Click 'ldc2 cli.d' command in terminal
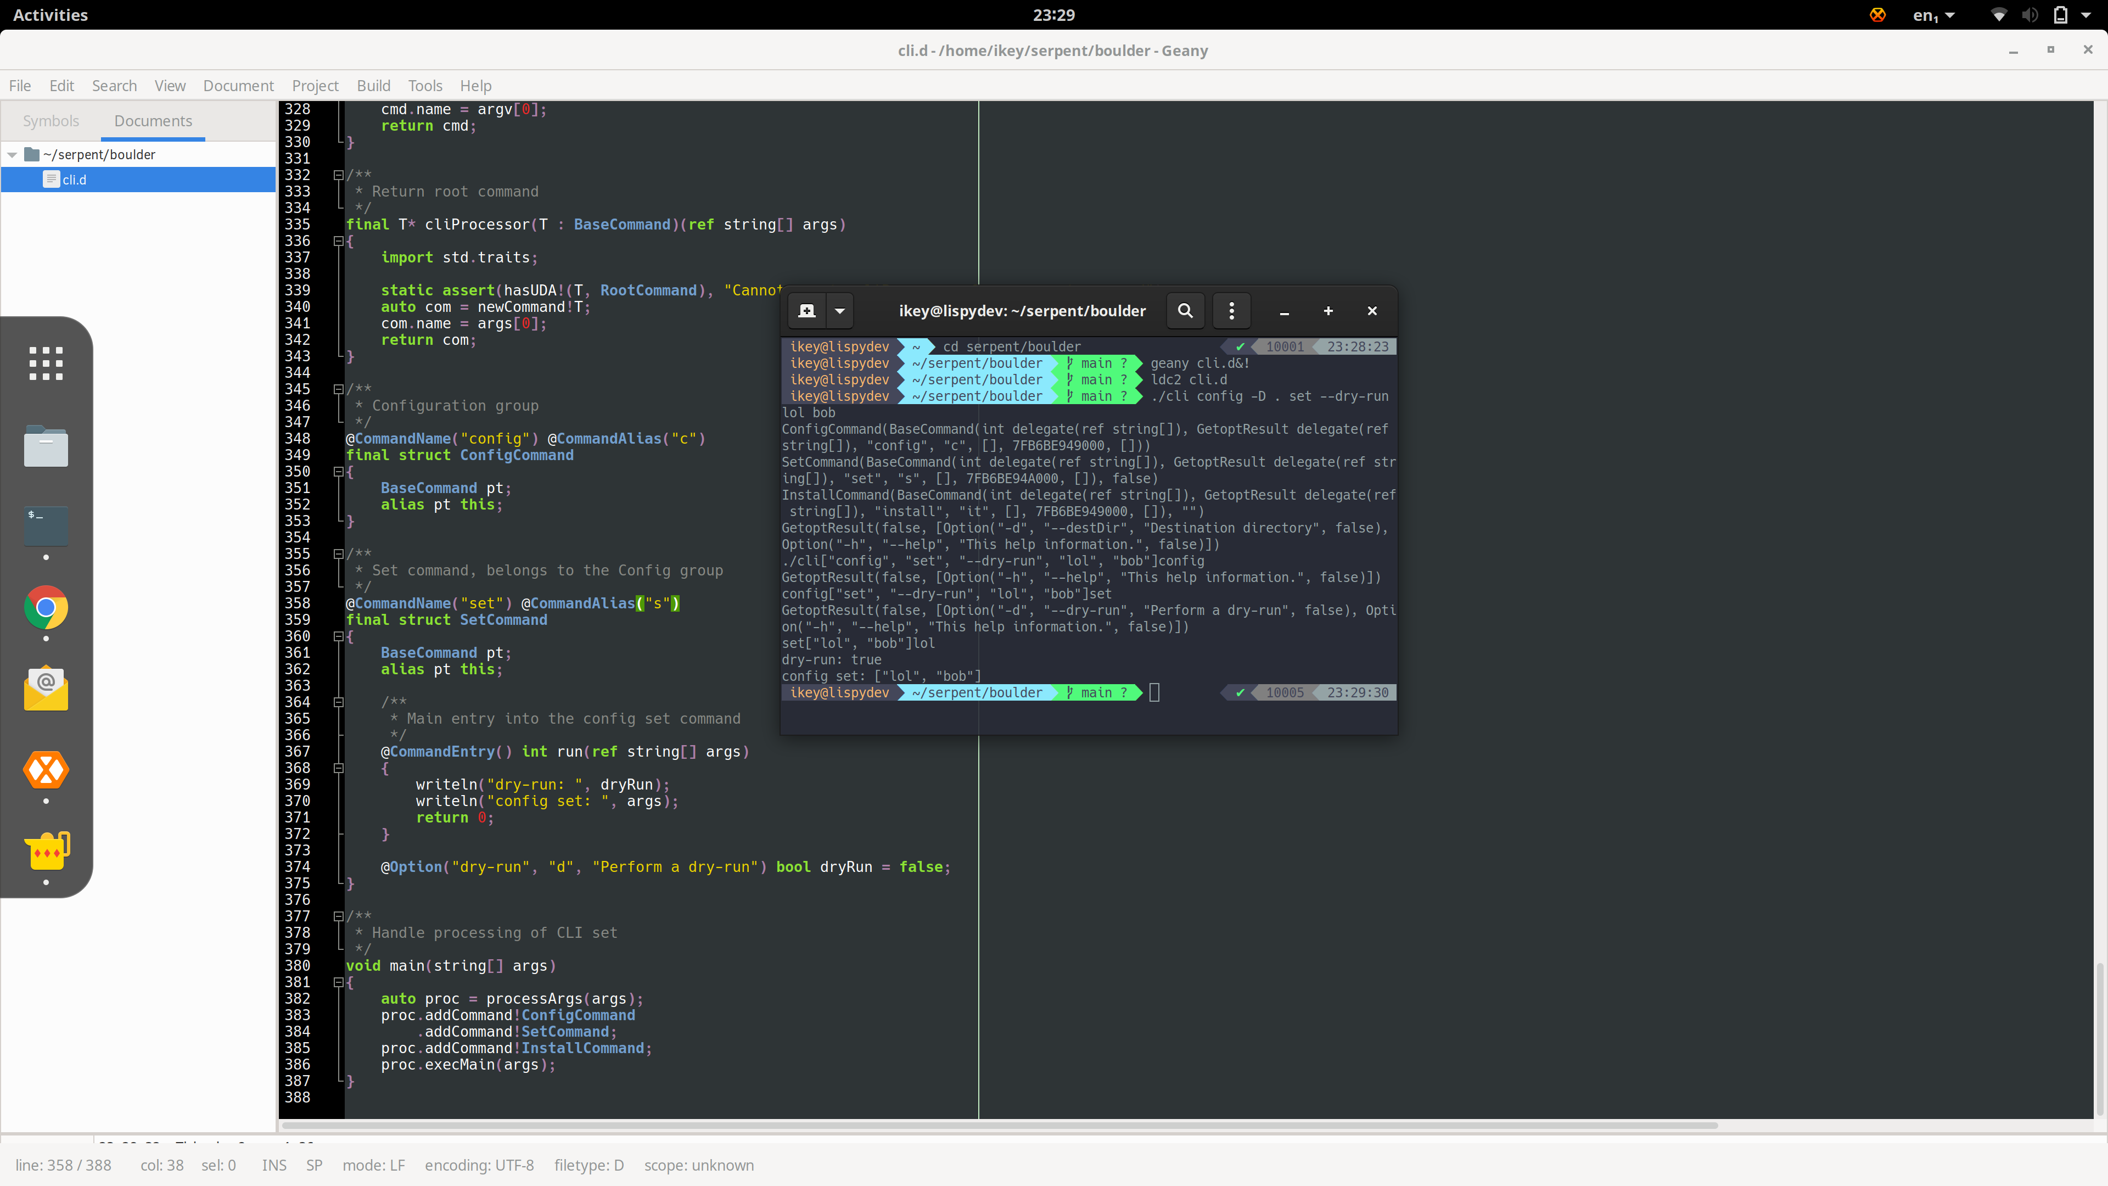Viewport: 2108px width, 1186px height. [1189, 380]
